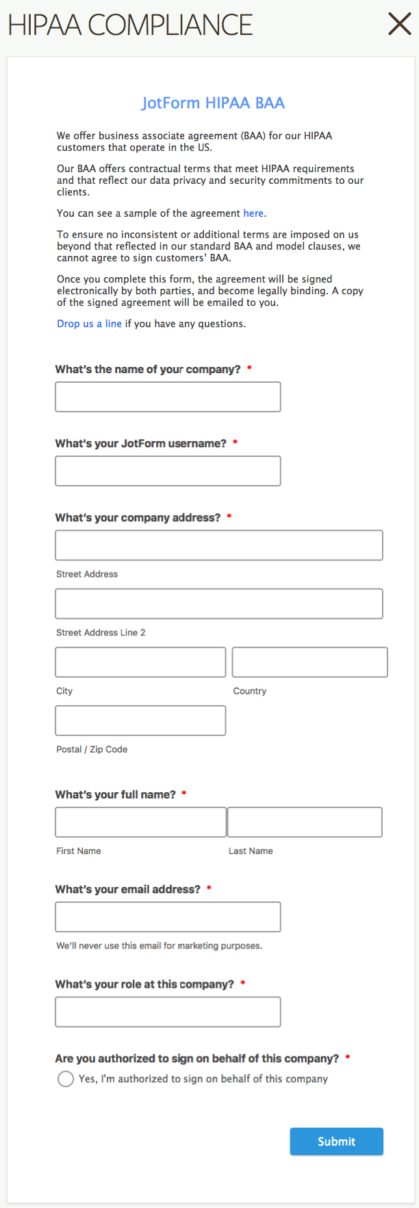Focus the JotForm username field

tap(168, 471)
